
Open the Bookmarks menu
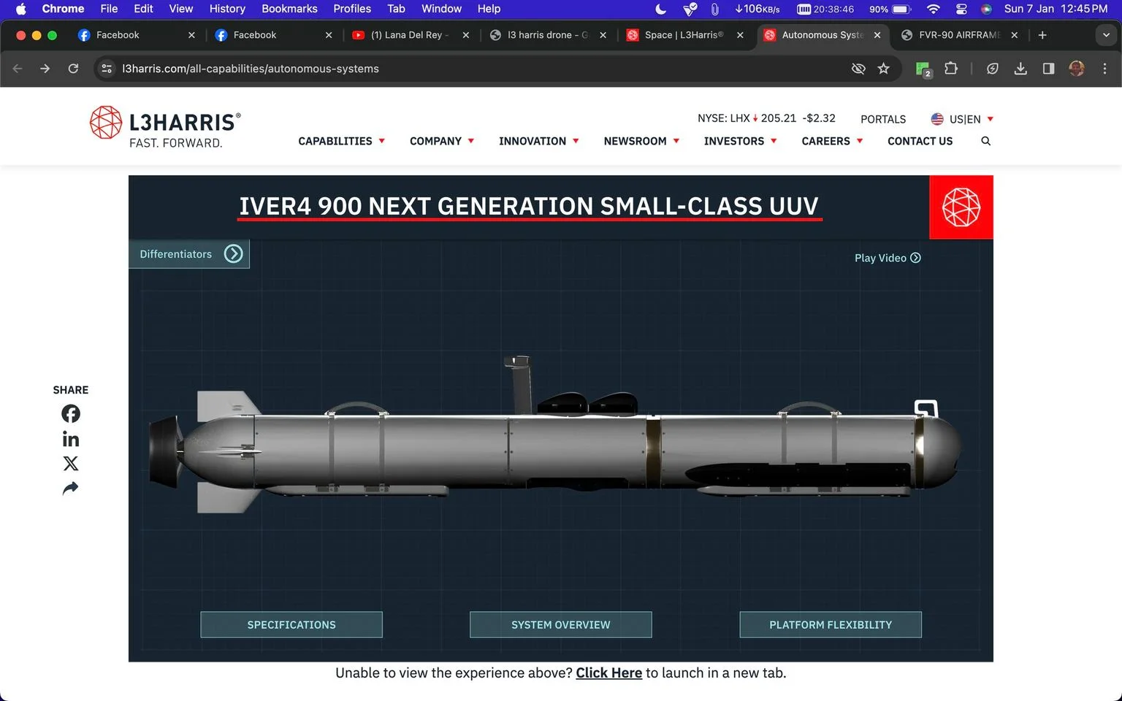click(289, 9)
